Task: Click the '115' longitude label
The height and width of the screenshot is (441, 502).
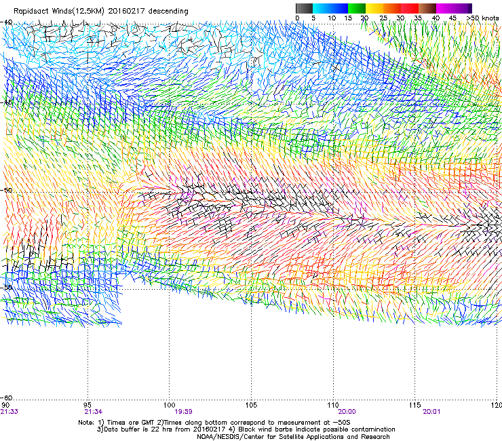Action: (415, 406)
